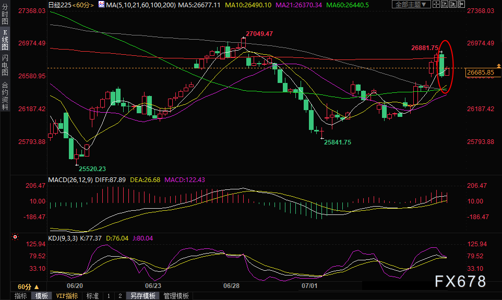Click the 06/28 date marker
This screenshot has width=502, height=300.
pos(231,285)
